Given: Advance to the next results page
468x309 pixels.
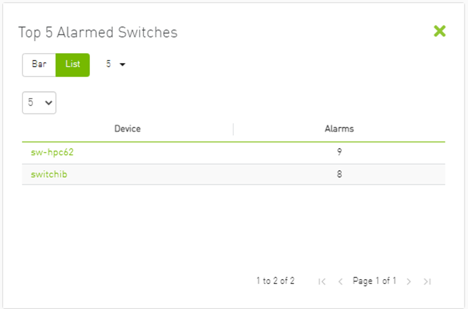Looking at the screenshot, I should point(409,282).
